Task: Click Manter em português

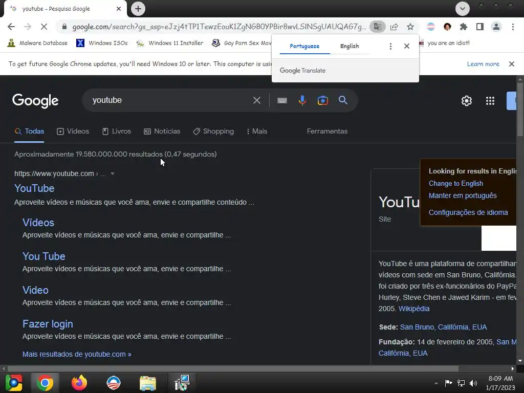Action: (x=463, y=195)
